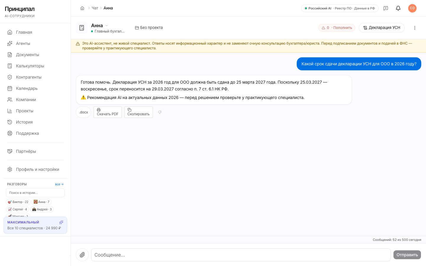Open Главная in the sidebar

tap(35, 32)
